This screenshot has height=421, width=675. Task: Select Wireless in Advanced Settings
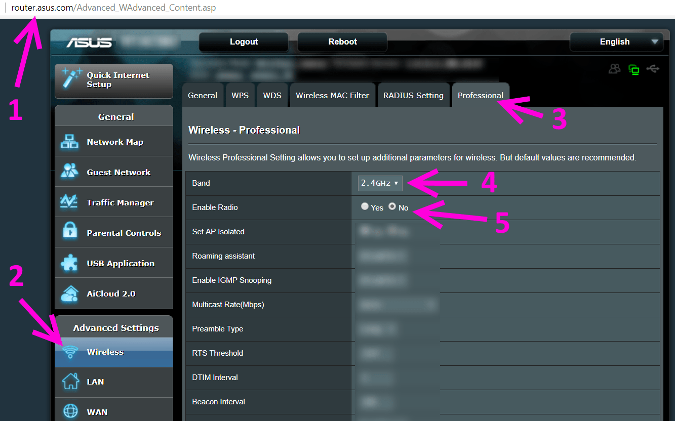[114, 352]
